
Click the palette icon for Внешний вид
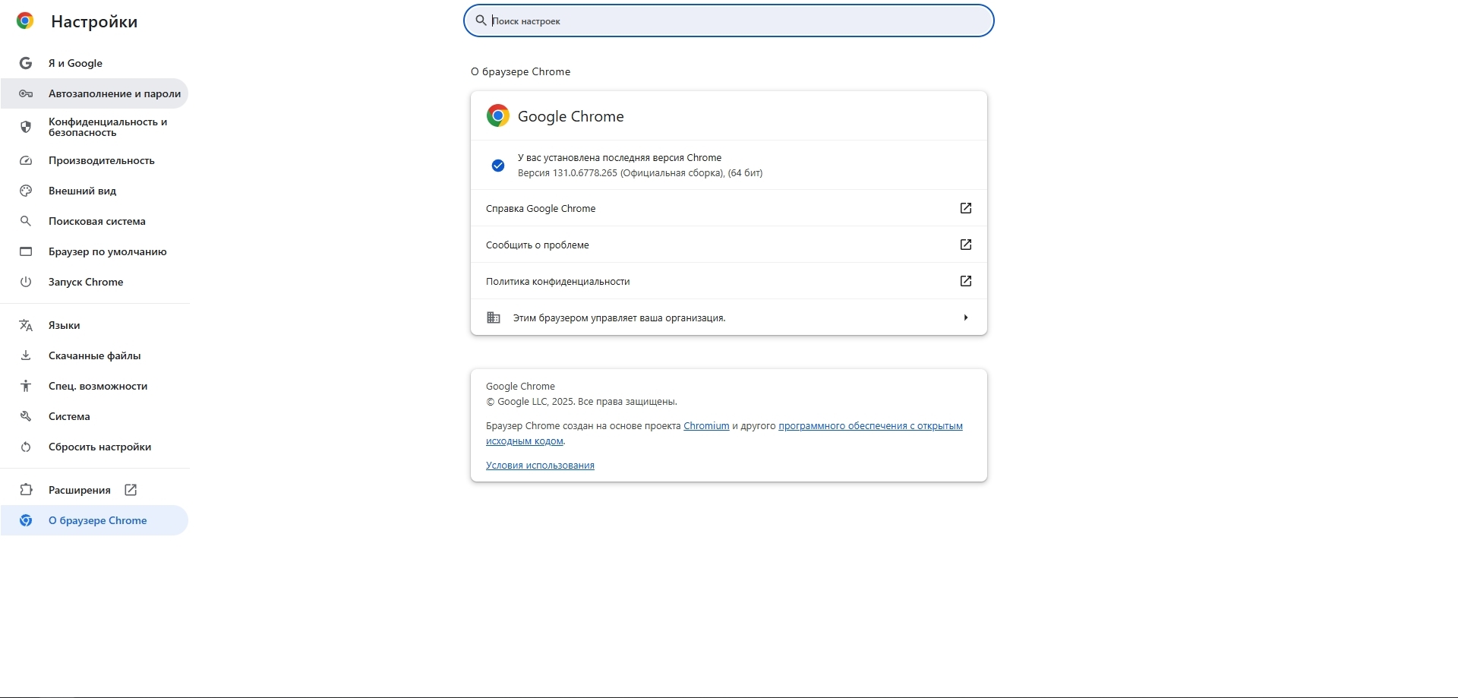pos(26,191)
